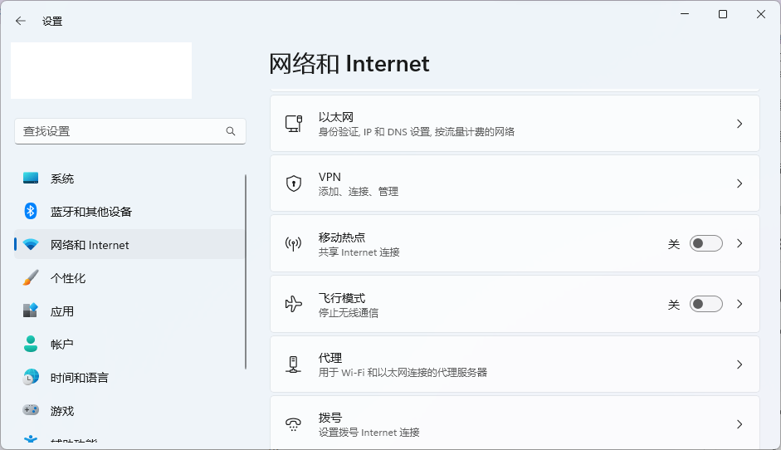Open the 代理 settings card title
The width and height of the screenshot is (781, 450).
pos(330,358)
